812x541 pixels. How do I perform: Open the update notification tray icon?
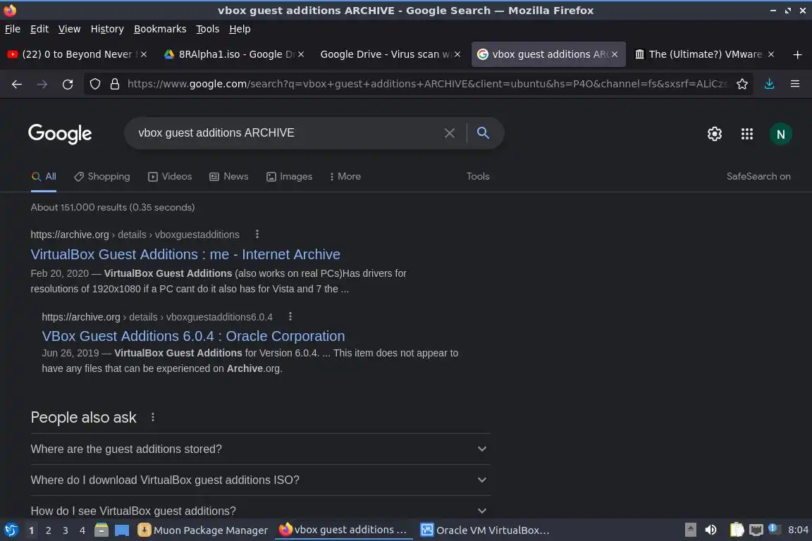tap(774, 528)
